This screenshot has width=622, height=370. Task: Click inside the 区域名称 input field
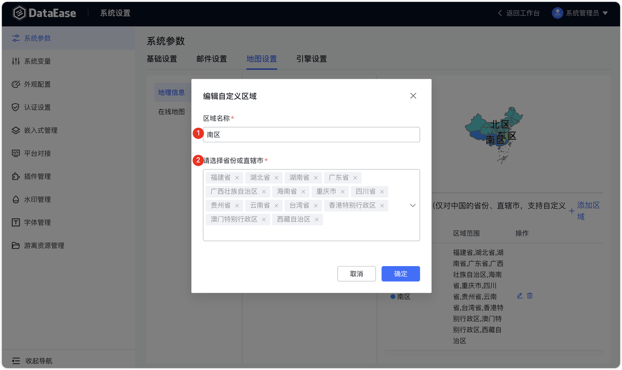[311, 135]
